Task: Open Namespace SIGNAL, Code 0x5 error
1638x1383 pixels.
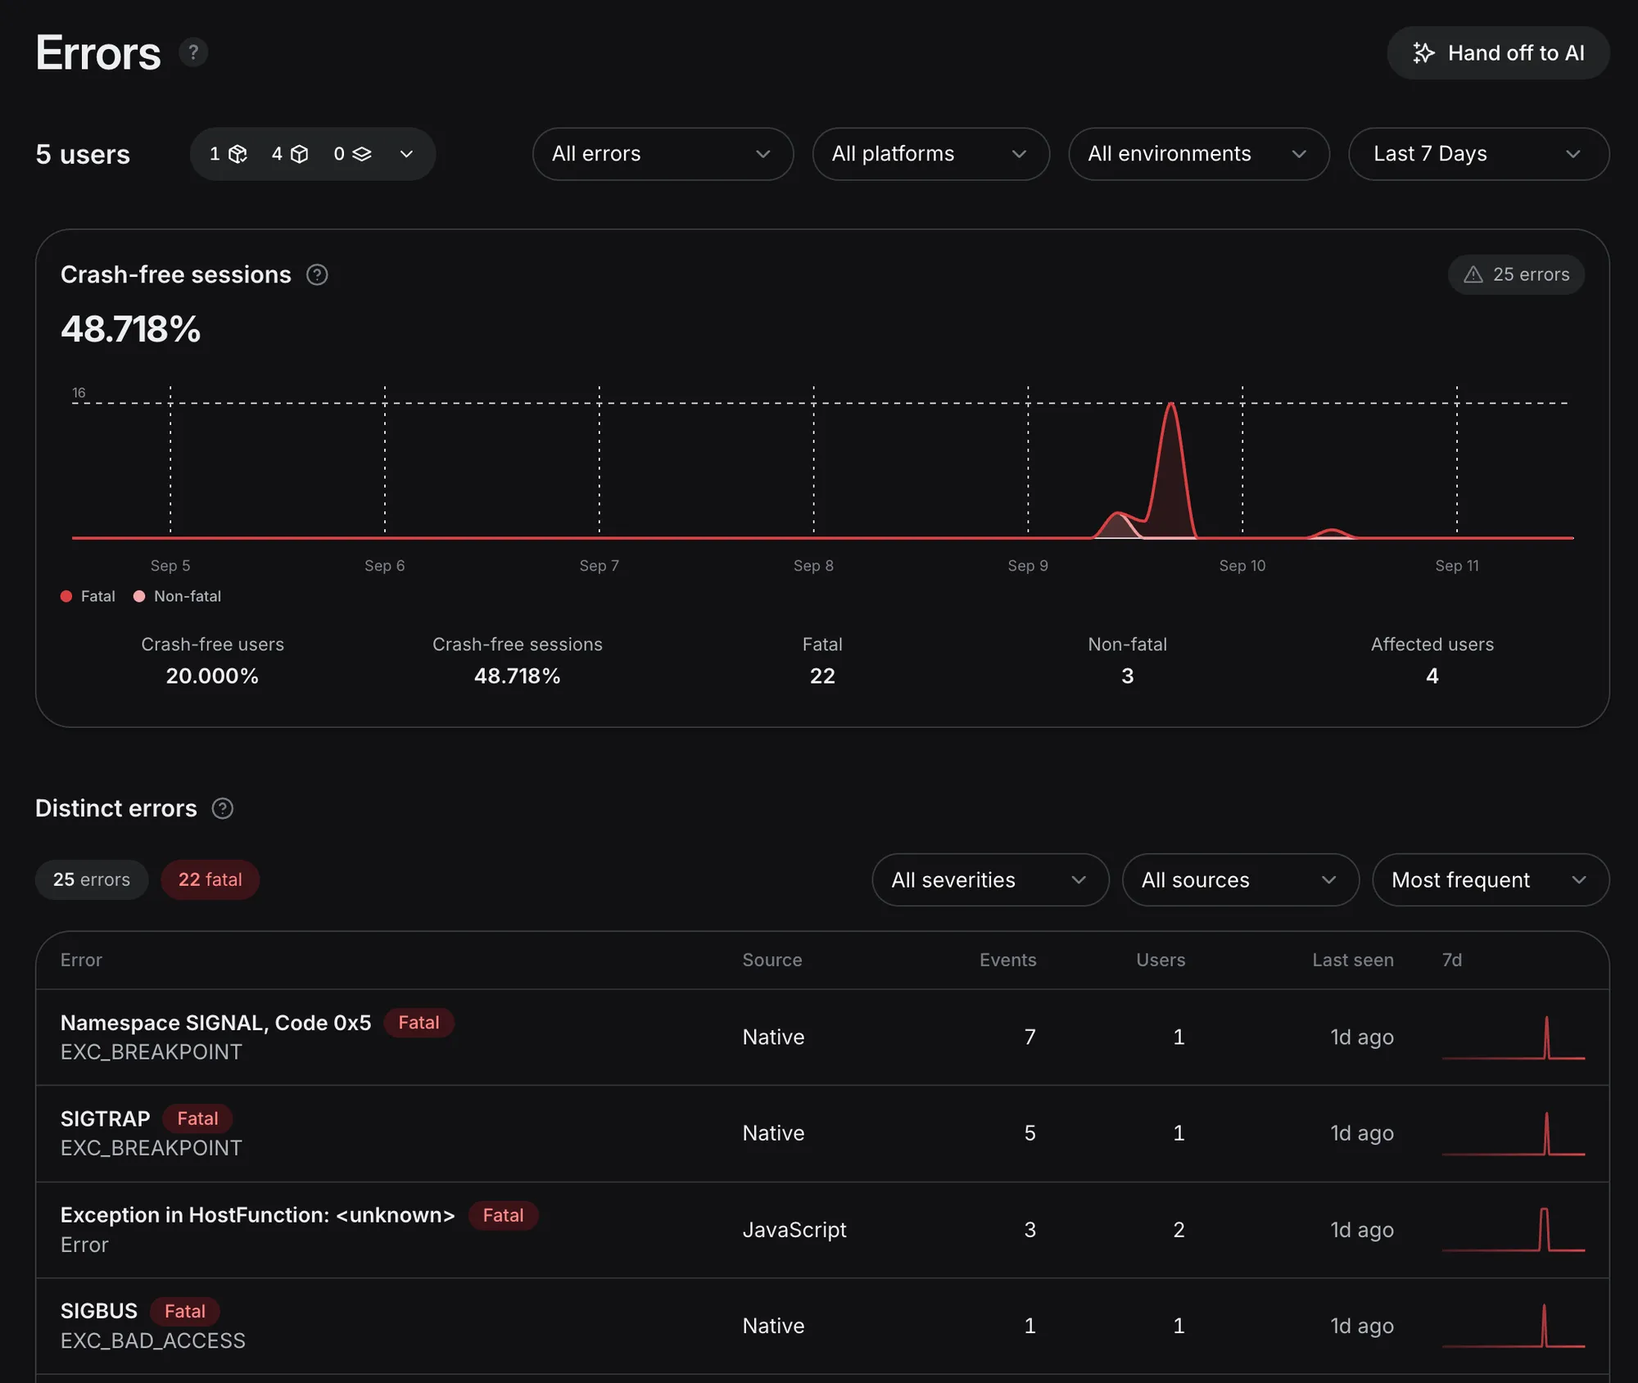Action: [x=822, y=1037]
